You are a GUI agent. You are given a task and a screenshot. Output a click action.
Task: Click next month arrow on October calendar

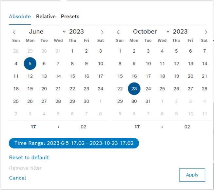(206, 32)
